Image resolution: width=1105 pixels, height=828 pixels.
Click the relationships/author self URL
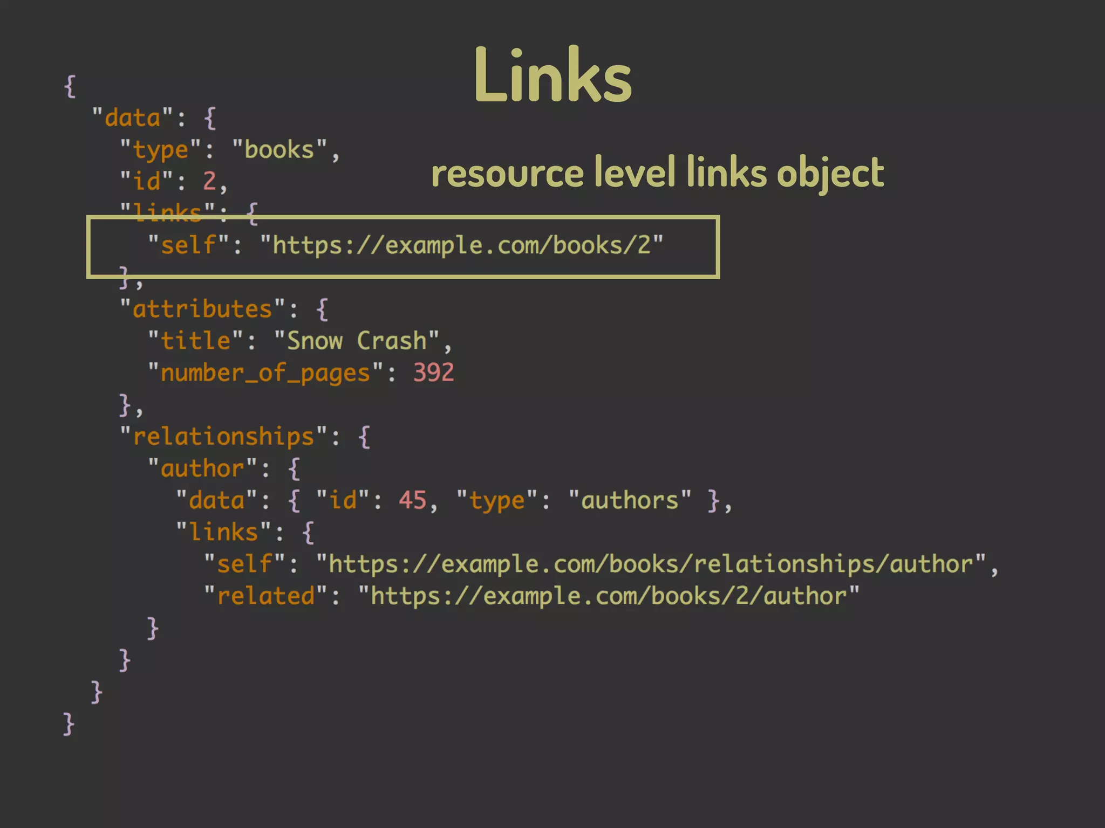(x=651, y=564)
